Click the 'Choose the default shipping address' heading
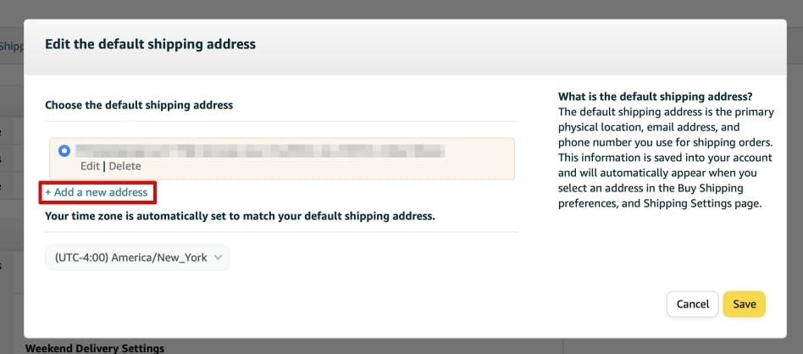Viewport: 803px width, 354px height. pyautogui.click(x=139, y=105)
